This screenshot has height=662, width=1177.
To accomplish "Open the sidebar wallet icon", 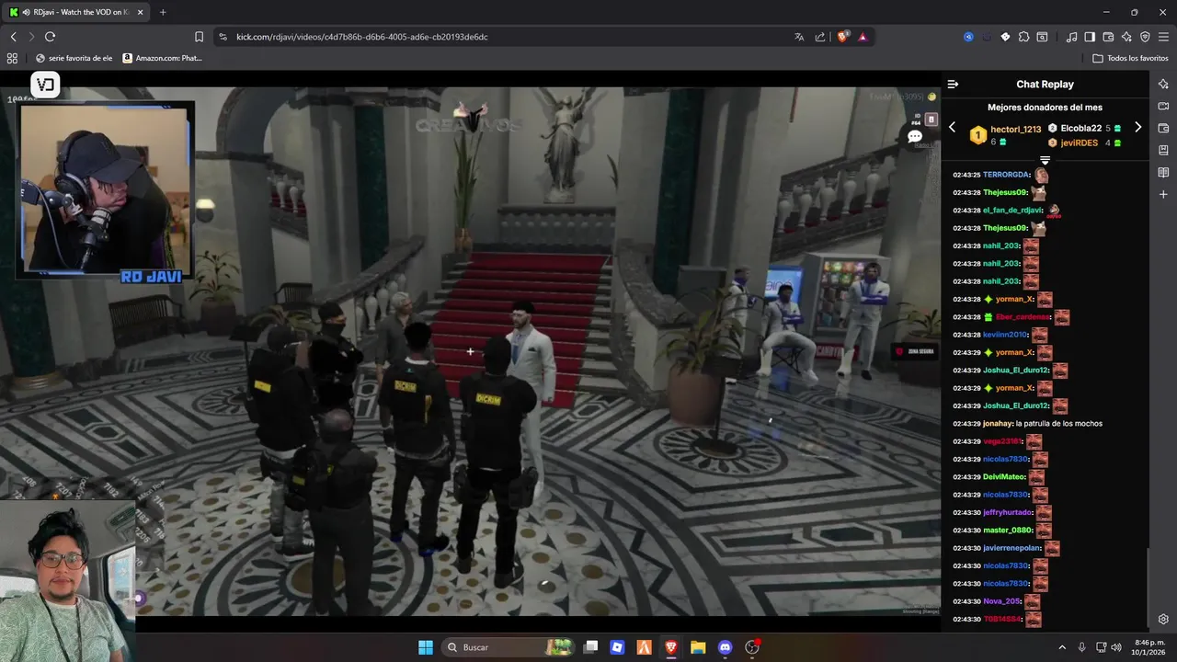I will [1163, 128].
